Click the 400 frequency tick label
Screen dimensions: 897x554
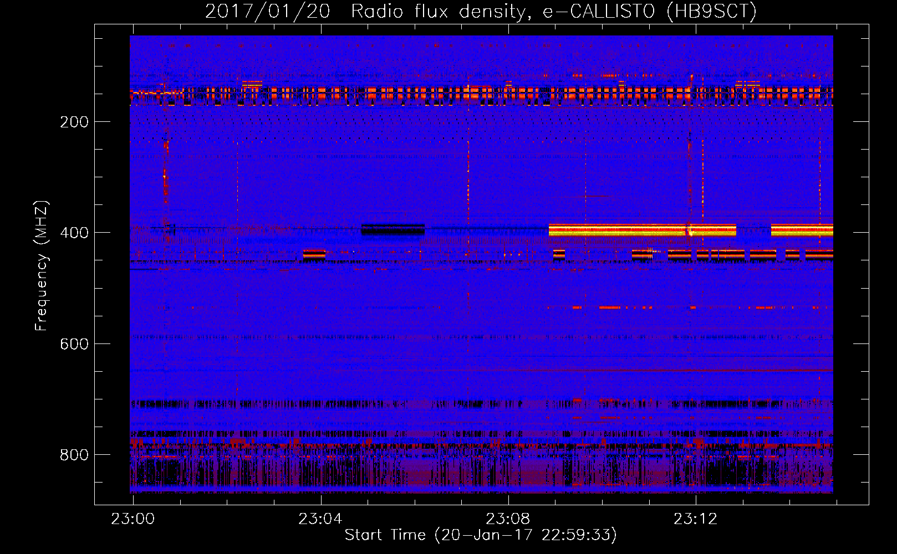coord(74,233)
